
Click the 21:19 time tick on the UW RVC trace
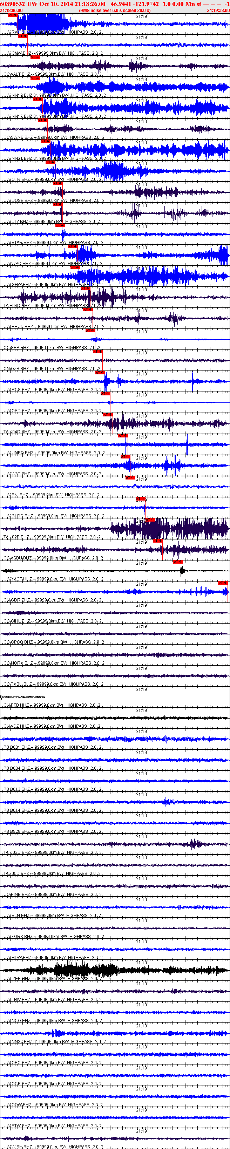tap(141, 16)
